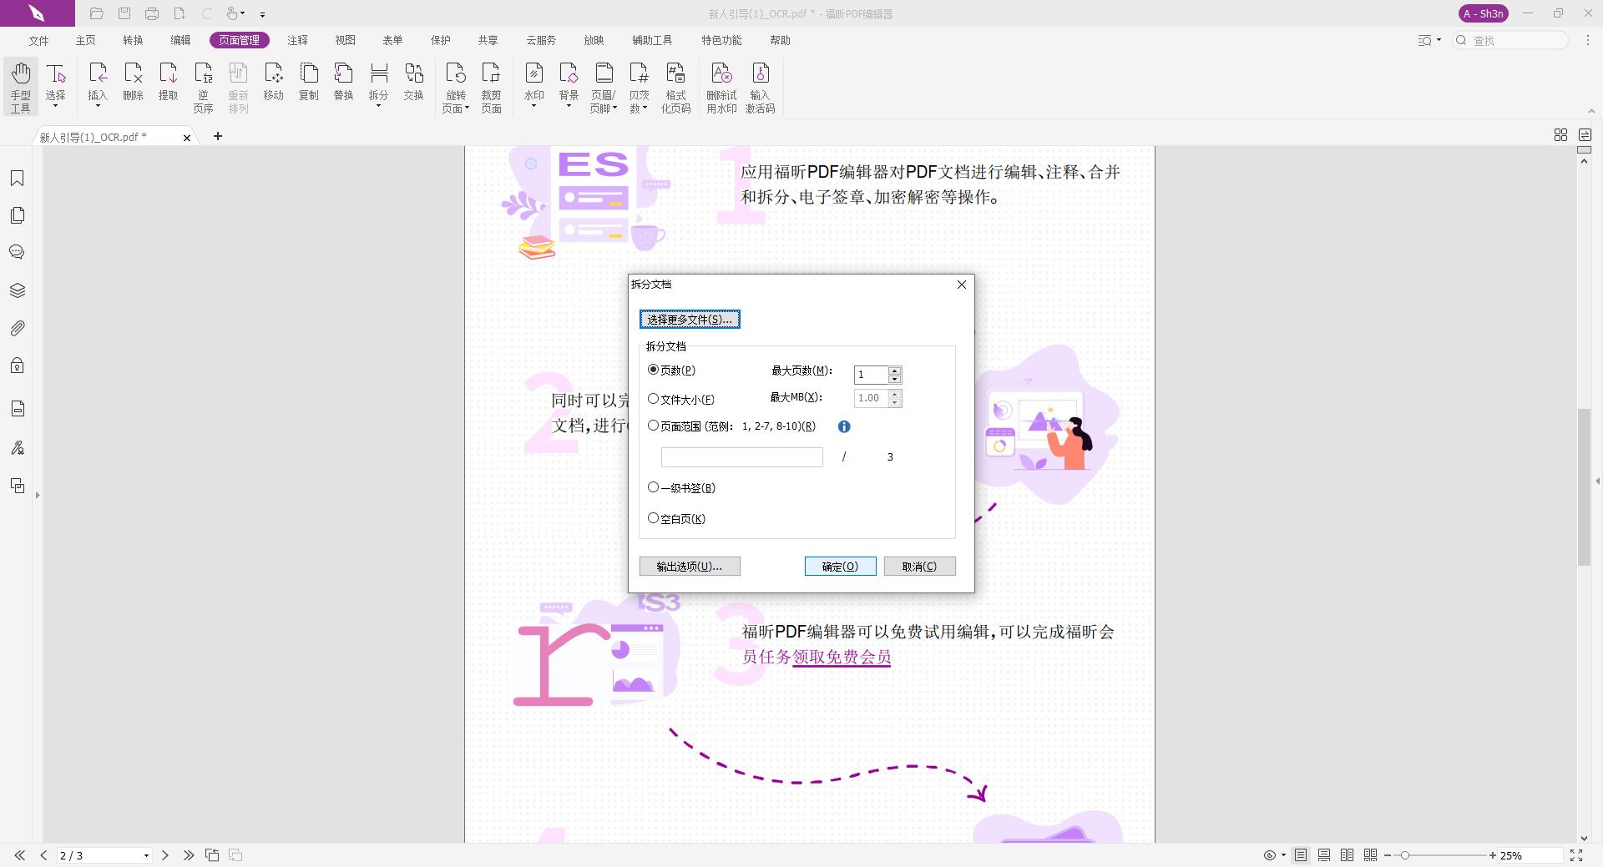Viewport: 1603px width, 867px height.
Task: Open the Comments panel in left sidebar
Action: [x=18, y=251]
